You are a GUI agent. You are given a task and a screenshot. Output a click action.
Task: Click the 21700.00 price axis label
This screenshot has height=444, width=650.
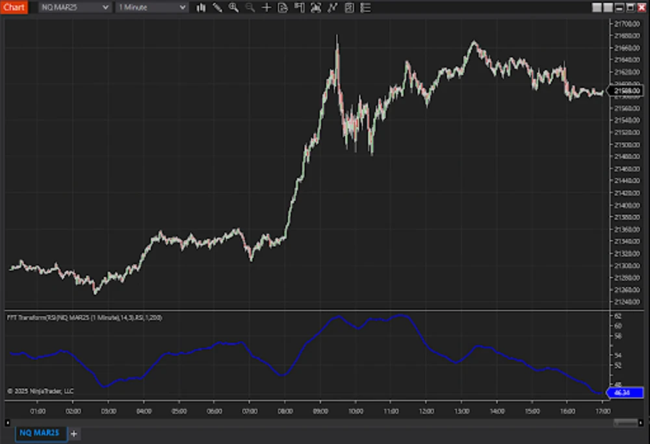click(x=627, y=24)
